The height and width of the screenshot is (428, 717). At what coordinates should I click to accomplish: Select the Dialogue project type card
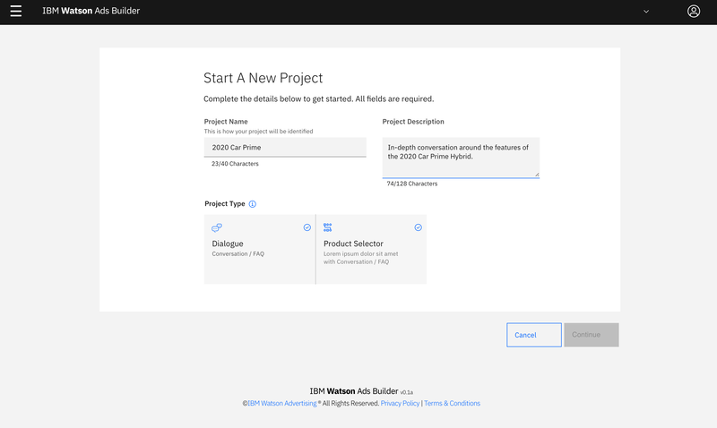click(x=260, y=250)
